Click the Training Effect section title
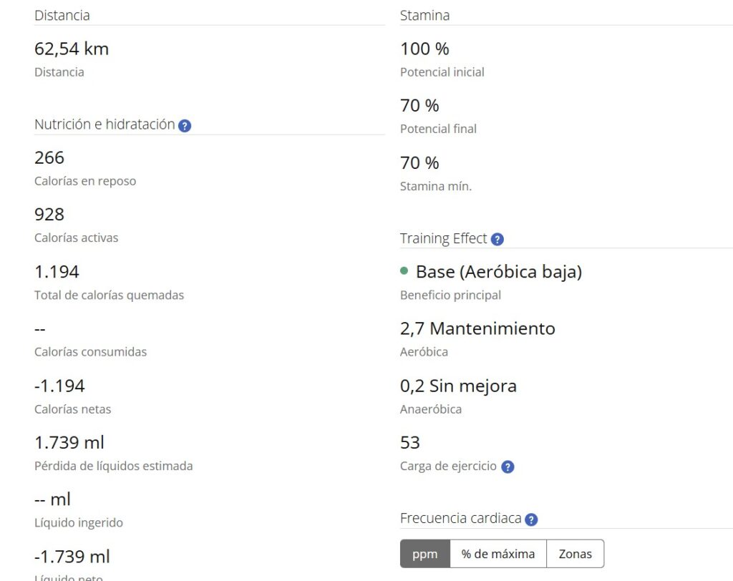This screenshot has height=581, width=733. (443, 239)
